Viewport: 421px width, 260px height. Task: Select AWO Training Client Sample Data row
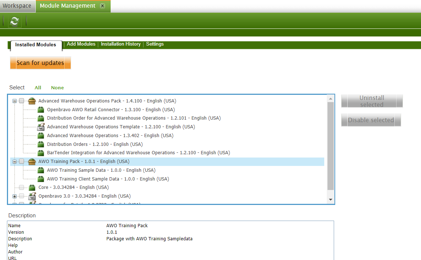[x=108, y=179]
